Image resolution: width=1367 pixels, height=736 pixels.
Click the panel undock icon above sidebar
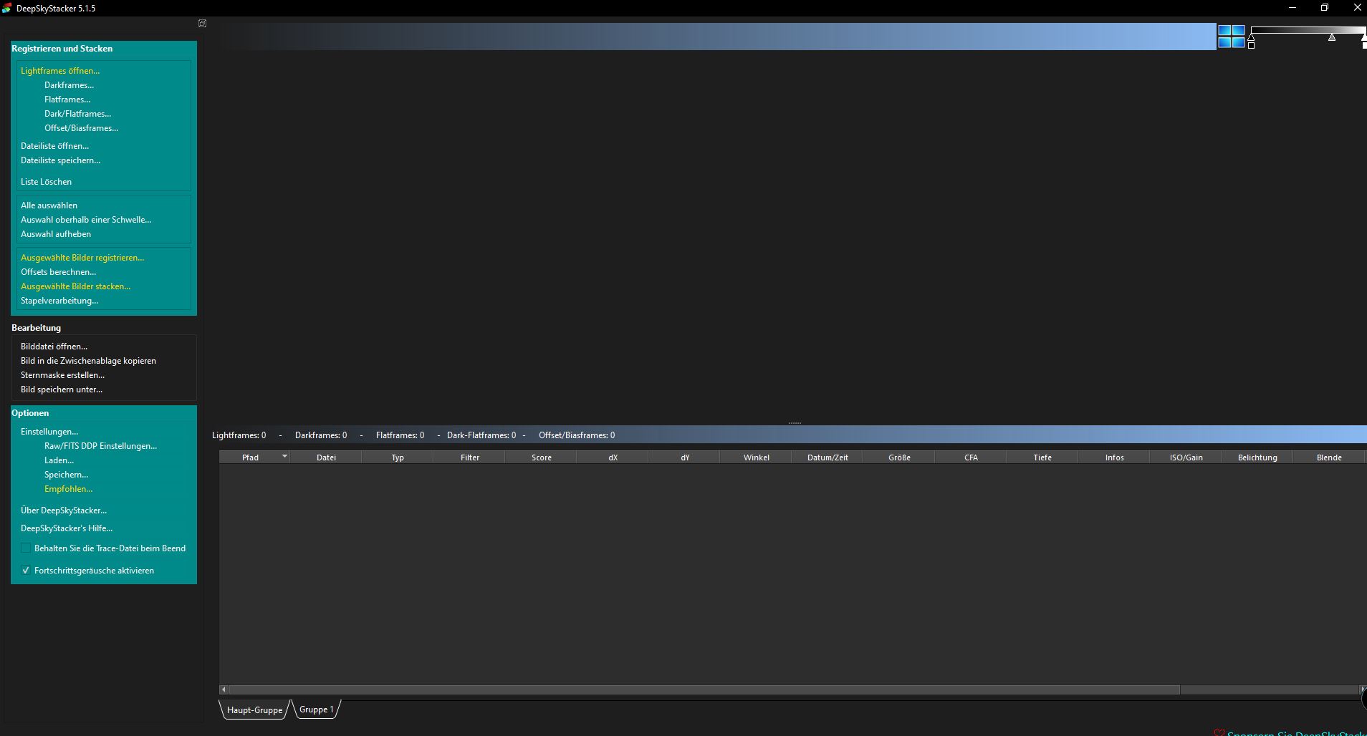(202, 24)
